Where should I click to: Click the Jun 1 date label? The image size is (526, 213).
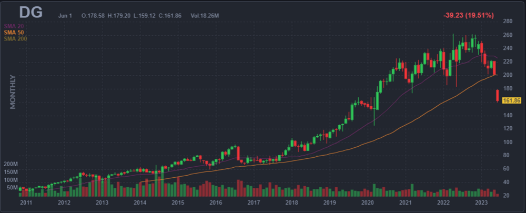tap(65, 16)
